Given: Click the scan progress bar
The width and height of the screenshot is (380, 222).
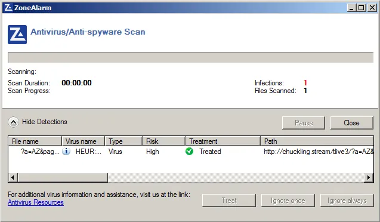Looking at the screenshot, I should pos(190,57).
